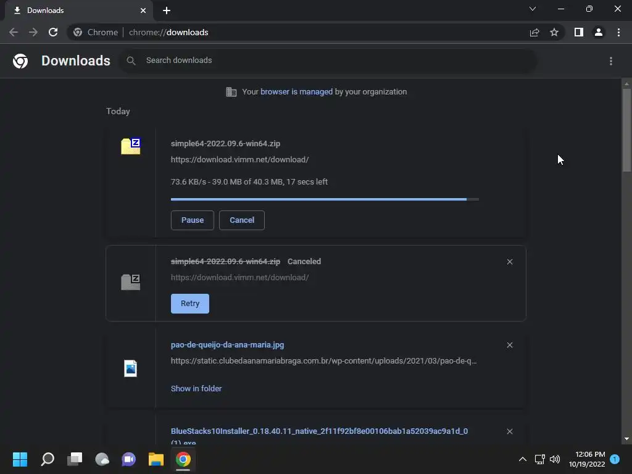
Task: Open the notification badge in system tray
Action: [x=615, y=459]
